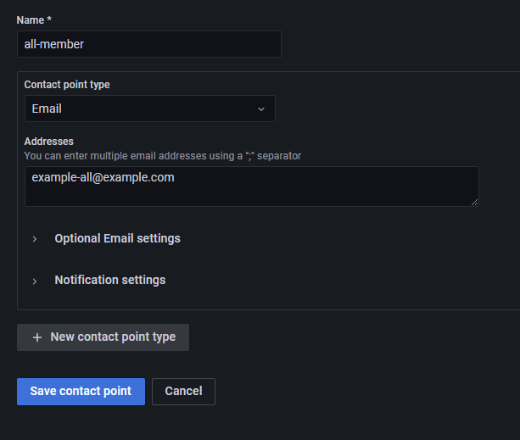This screenshot has height=440, width=520.
Task: Click into the Addresses textarea
Action: point(252,187)
